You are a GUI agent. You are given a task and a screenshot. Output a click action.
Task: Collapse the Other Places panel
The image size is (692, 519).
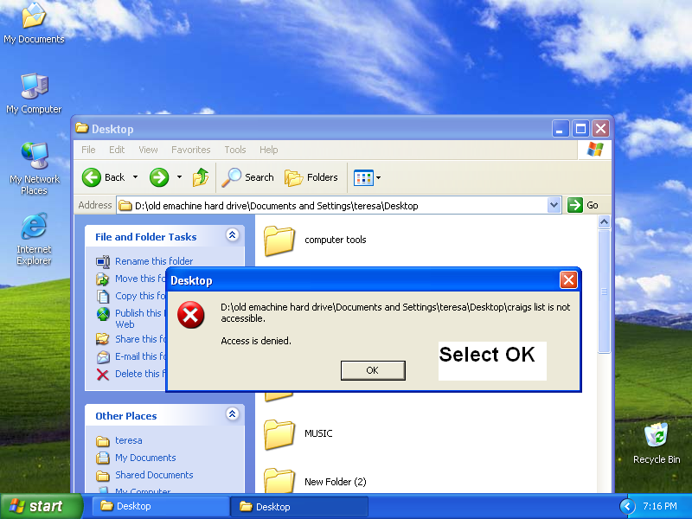pyautogui.click(x=232, y=414)
